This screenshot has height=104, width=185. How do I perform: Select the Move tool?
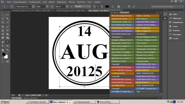[x=8, y=15]
